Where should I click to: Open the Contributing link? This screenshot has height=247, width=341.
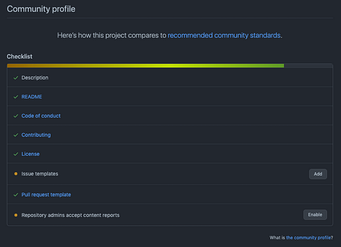tap(36, 135)
